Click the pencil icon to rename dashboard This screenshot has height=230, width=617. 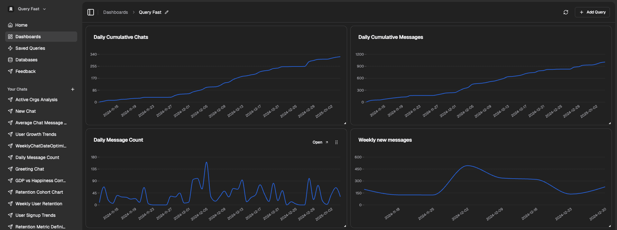[167, 12]
